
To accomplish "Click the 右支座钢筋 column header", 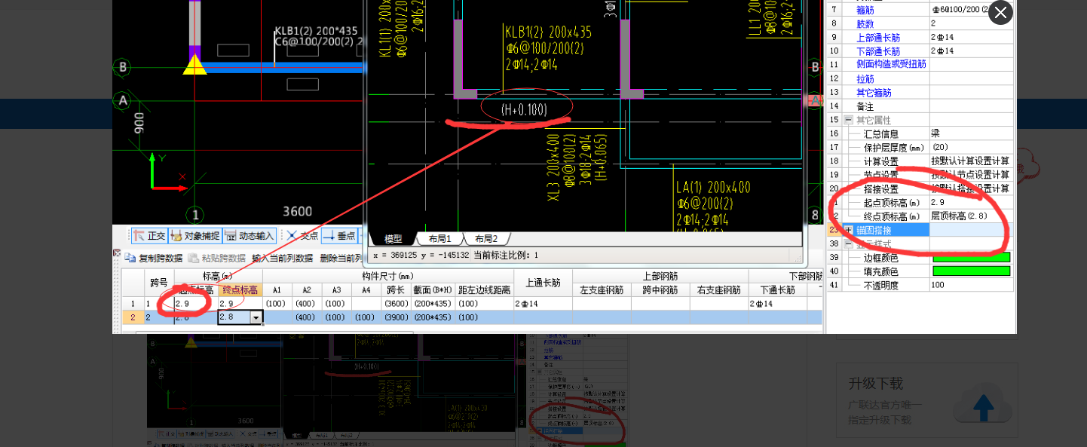I will click(x=718, y=290).
